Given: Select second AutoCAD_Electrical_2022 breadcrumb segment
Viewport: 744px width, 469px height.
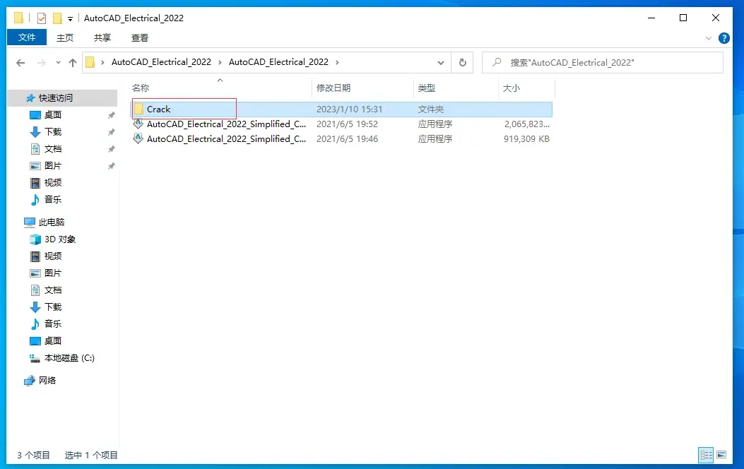Looking at the screenshot, I should click(x=278, y=62).
